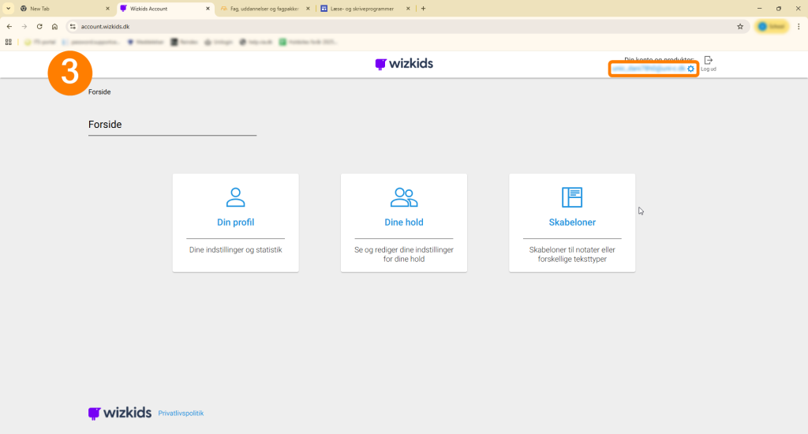Viewport: 808px width, 434px height.
Task: Click the account settings gear icon
Action: (x=690, y=69)
